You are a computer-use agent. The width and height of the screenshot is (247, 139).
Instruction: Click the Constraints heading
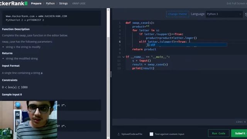[10, 80]
